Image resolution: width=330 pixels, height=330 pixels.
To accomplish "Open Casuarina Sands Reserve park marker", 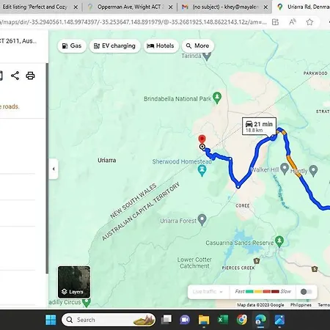I will point(279,241).
